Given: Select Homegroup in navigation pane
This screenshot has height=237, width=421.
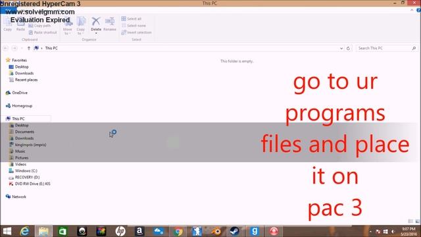Looking at the screenshot, I should [x=19, y=106].
